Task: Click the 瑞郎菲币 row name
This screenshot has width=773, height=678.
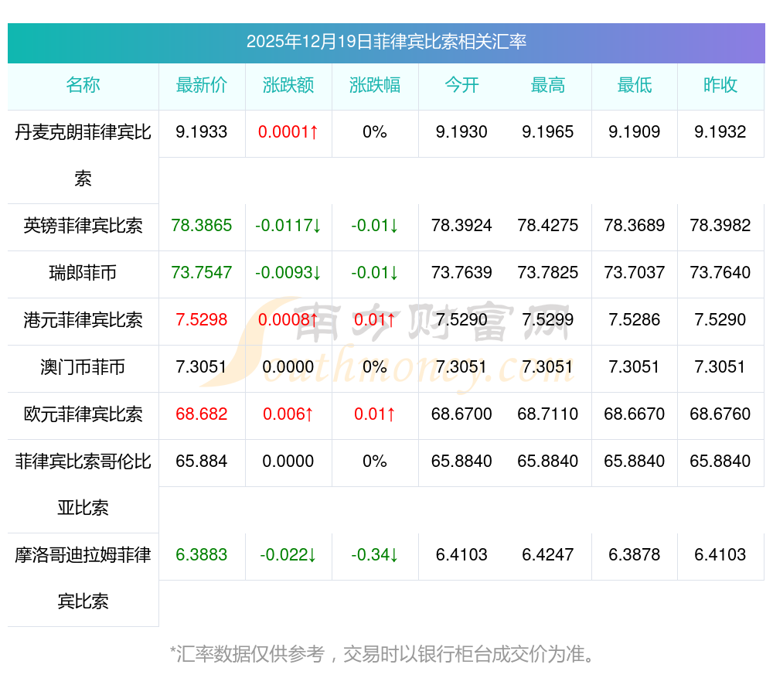Action: pyautogui.click(x=83, y=273)
